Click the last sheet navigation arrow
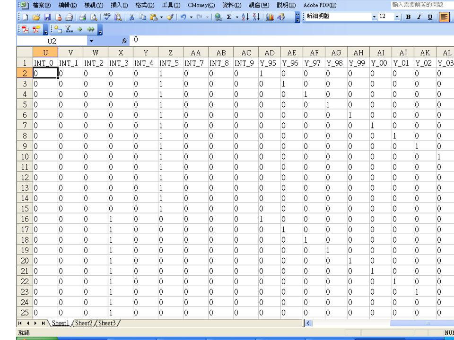454x340 pixels. 43,323
